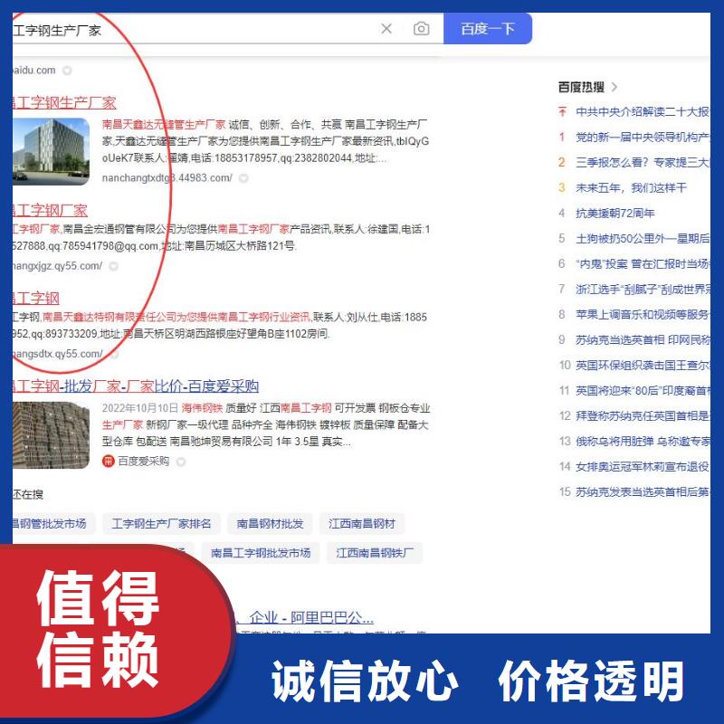Open hot topic 英国将迎来"80后"印度裔首相
The height and width of the screenshot is (724, 724).
(x=643, y=391)
